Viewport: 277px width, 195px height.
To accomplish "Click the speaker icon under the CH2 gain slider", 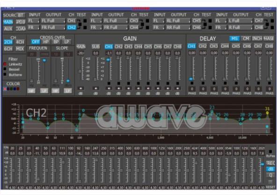I will pos(119,88).
